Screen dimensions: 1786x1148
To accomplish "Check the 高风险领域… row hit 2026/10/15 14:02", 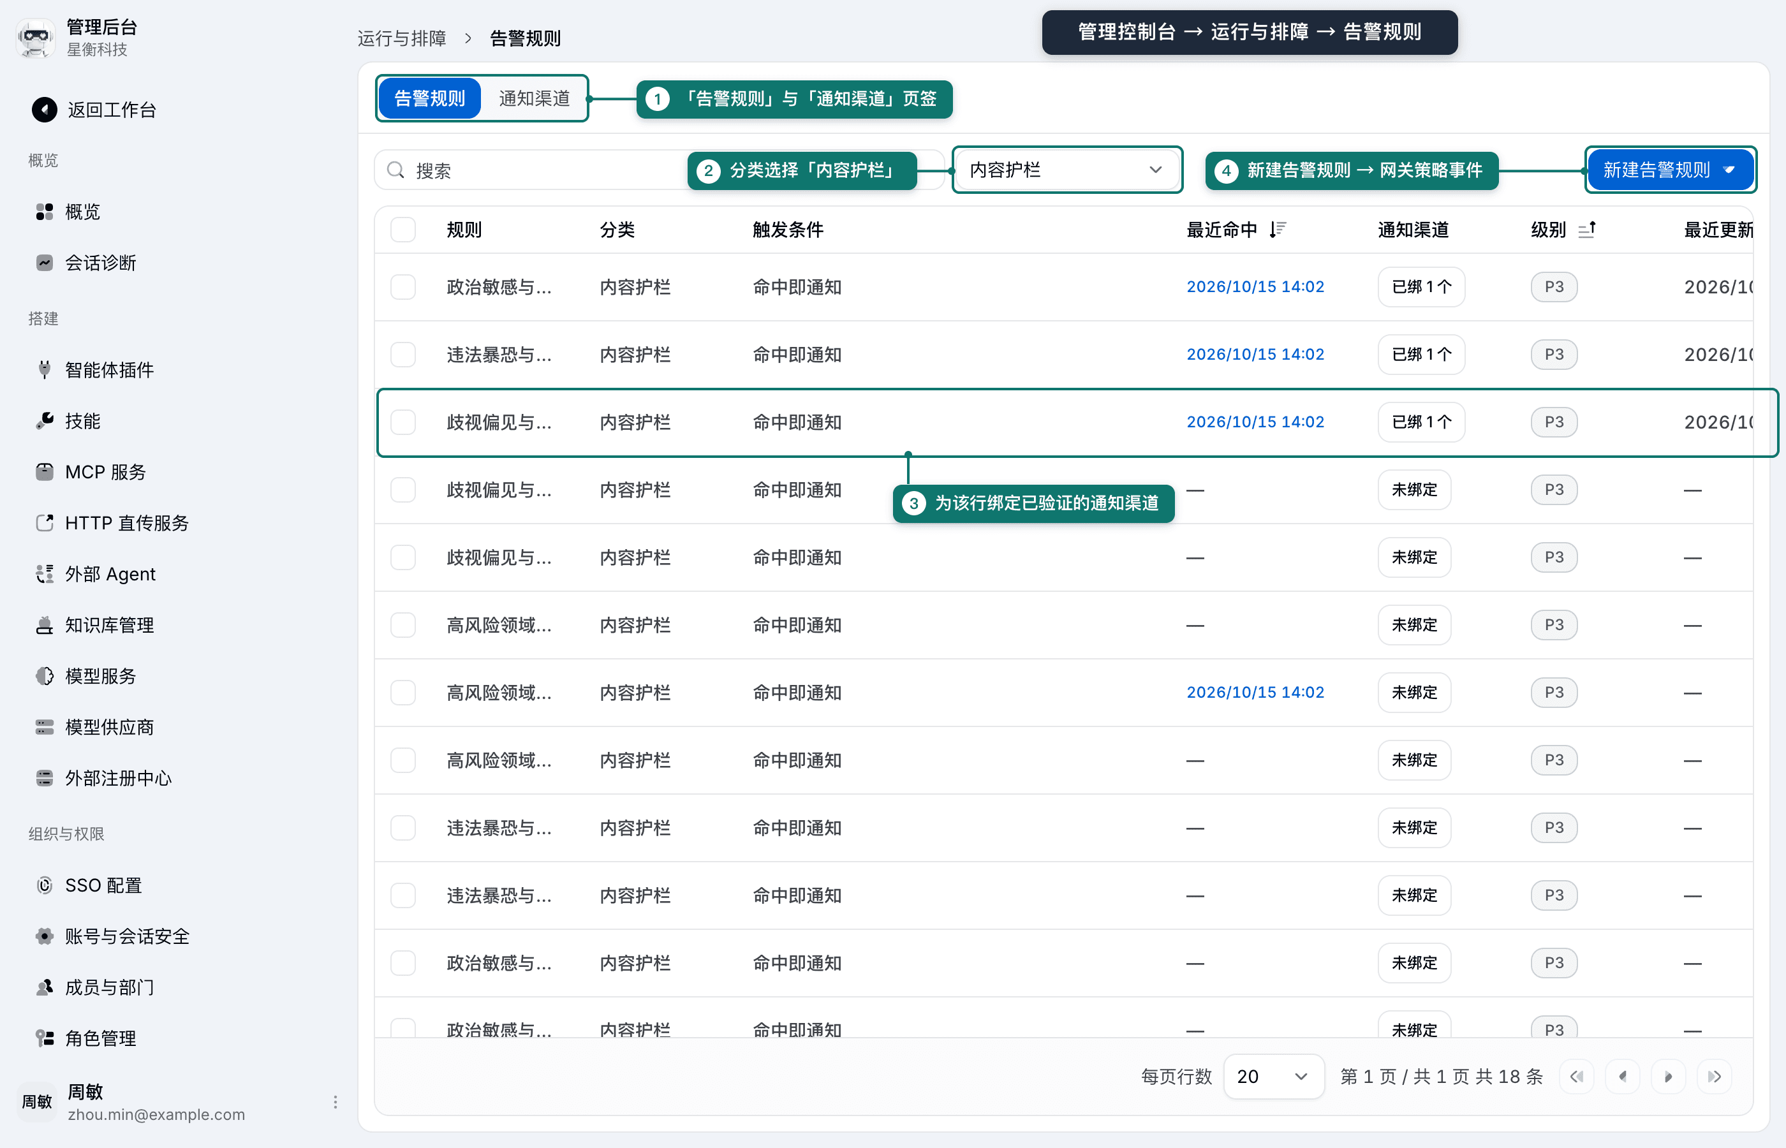I will click(403, 693).
